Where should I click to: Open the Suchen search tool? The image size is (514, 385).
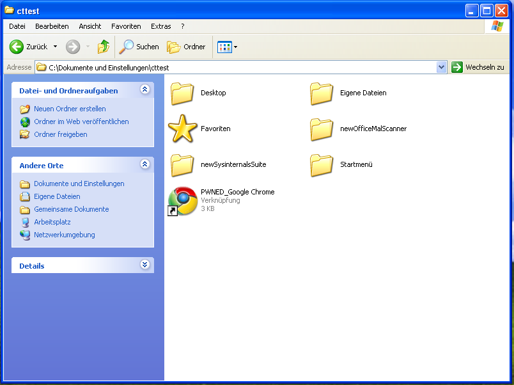tap(139, 47)
